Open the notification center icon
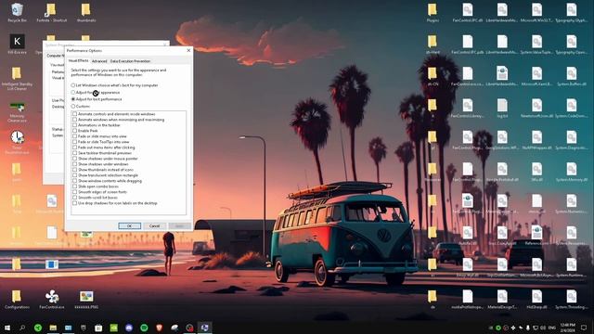This screenshot has width=594, height=334. pos(584,328)
